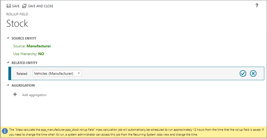This screenshot has width=267, height=138.
Task: Collapse the Aggregation section triangle
Action: pos(8,85)
